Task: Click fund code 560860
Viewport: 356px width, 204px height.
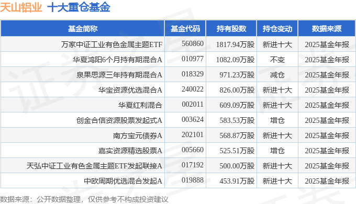Action: pos(193,43)
